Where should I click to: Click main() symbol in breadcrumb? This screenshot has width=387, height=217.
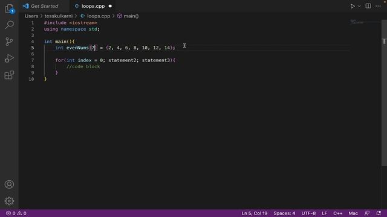pyautogui.click(x=131, y=16)
